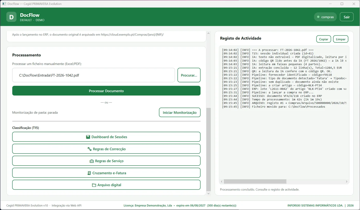
Task: Click the briefcase icon for Regras de Serviço
Action: [x=92, y=161]
